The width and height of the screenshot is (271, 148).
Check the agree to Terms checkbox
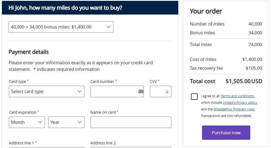(x=194, y=97)
